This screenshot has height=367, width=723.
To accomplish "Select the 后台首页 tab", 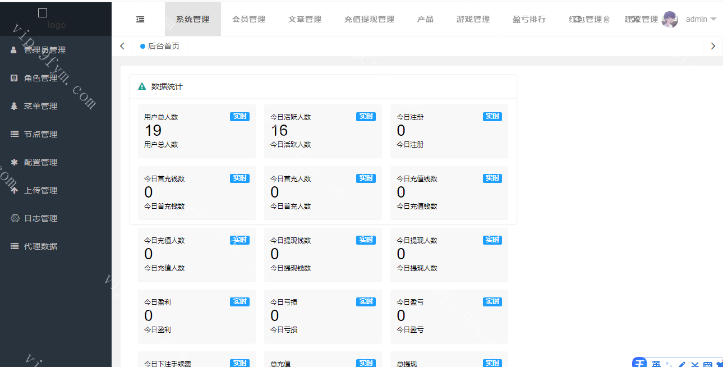I will point(160,46).
